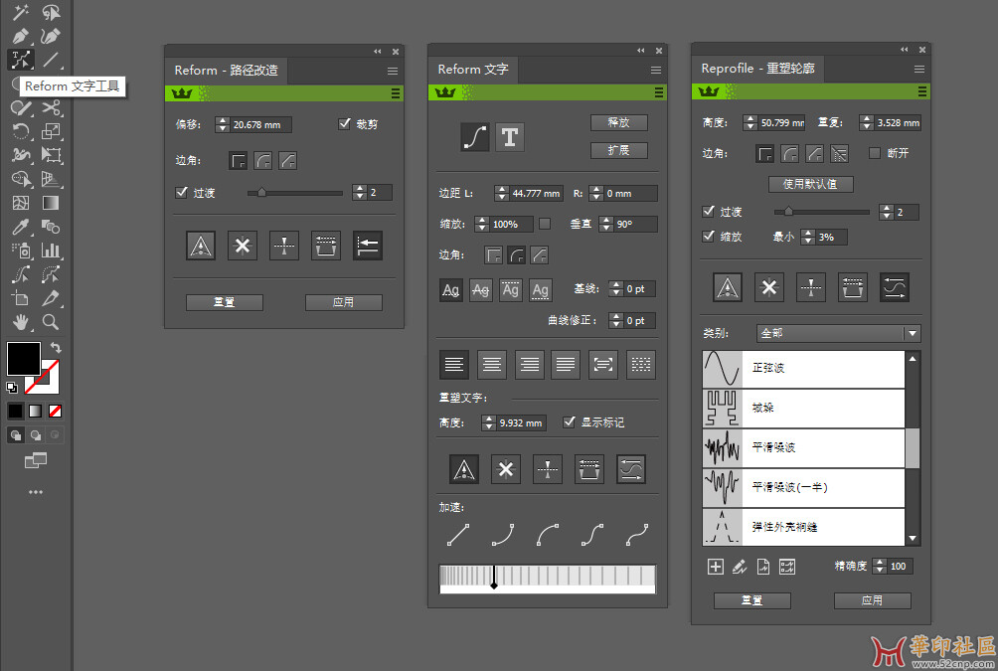Click the T text icon in Reform 文字
The width and height of the screenshot is (998, 671).
(x=510, y=137)
